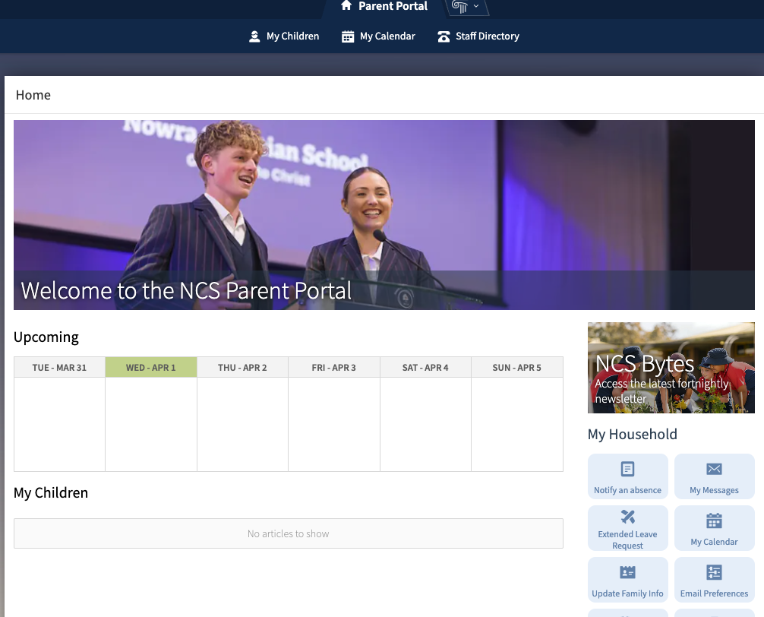Select the Parent Portal tab
Viewport: 764px width, 617px height.
(x=393, y=7)
